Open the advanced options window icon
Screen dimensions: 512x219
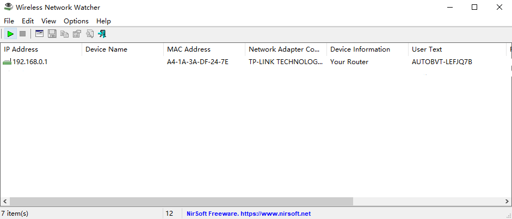tap(39, 34)
